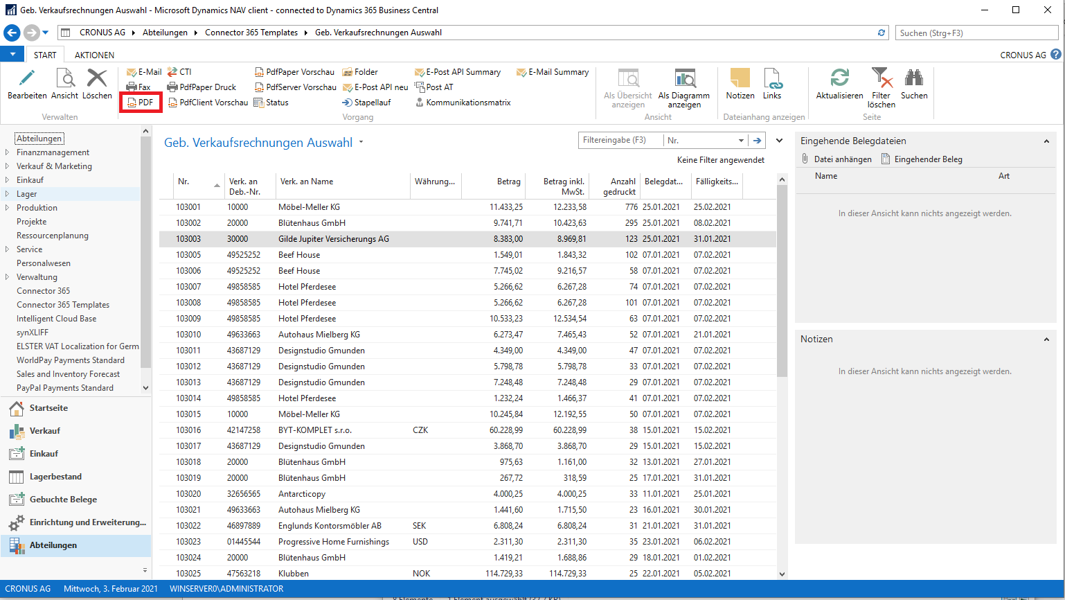The width and height of the screenshot is (1065, 600).
Task: Open the Notizen attachment pane
Action: click(x=740, y=84)
